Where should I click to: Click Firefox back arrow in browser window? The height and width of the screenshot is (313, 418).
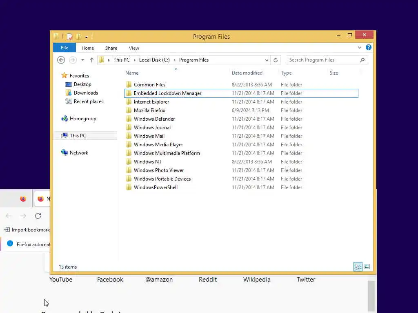[9, 216]
